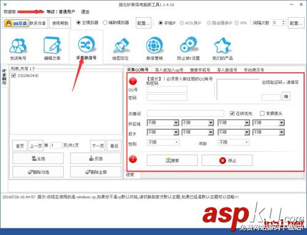The image size is (307, 235).
Task: Expand the 性别 gender dropdown
Action: point(163,142)
